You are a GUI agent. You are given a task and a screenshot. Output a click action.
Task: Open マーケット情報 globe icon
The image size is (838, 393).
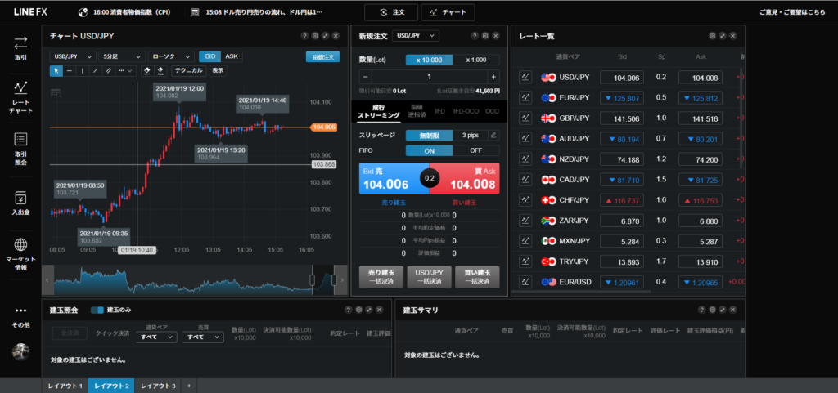point(20,254)
